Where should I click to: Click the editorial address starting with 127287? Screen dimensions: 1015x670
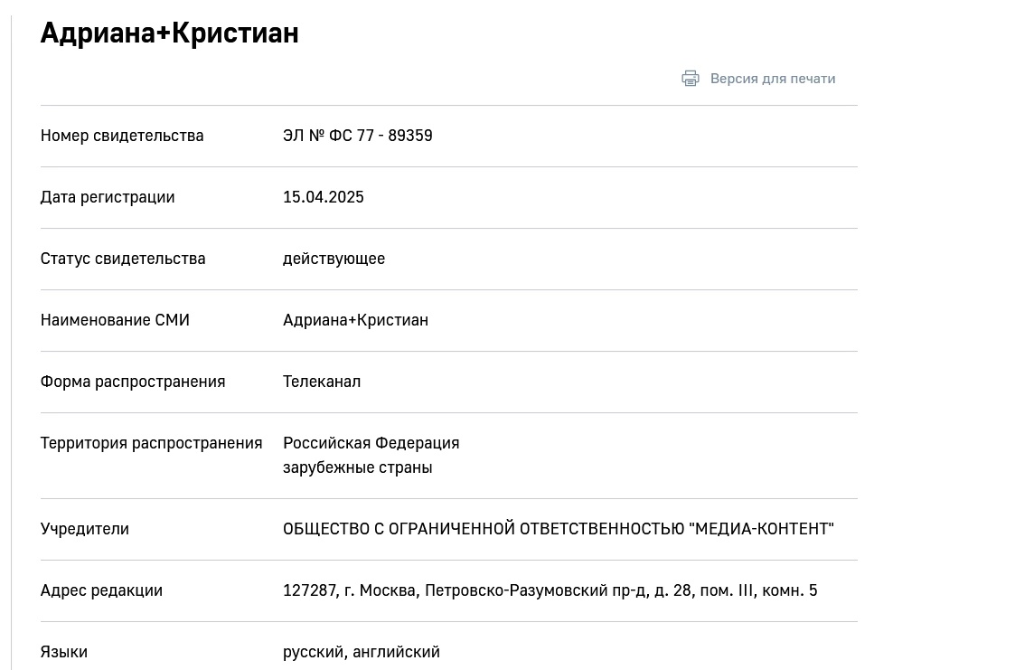(550, 590)
